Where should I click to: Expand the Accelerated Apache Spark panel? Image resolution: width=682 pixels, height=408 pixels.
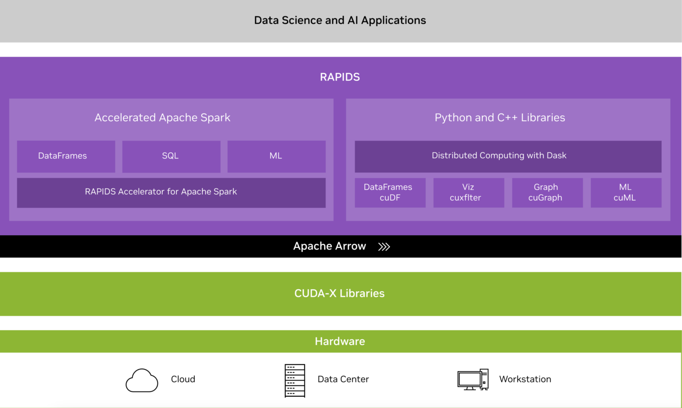tap(163, 117)
